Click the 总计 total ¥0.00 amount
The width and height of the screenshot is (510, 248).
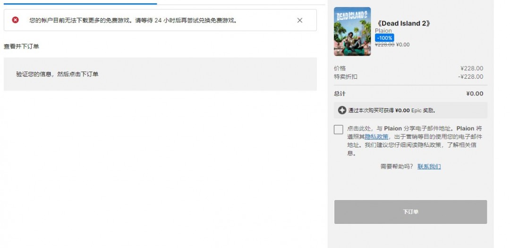coord(474,93)
